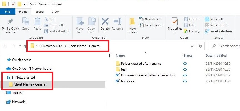The image size is (240, 111).
Task: Go up one folder level arrow
Action: 25,46
